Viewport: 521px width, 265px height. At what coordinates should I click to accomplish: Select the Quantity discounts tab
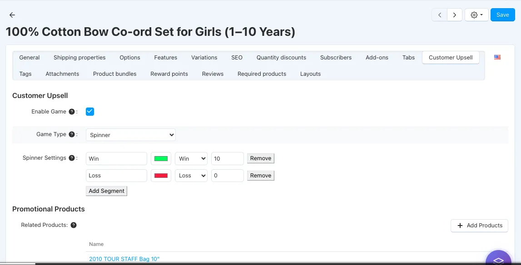pyautogui.click(x=282, y=58)
